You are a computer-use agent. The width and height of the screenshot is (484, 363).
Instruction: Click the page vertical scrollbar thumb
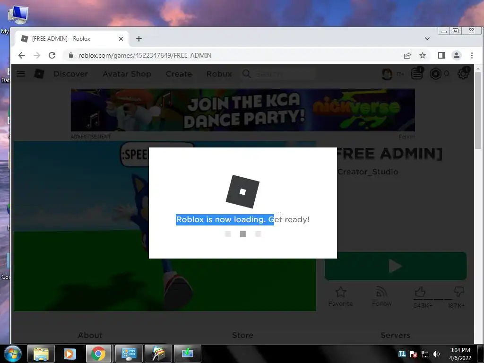coord(478,110)
